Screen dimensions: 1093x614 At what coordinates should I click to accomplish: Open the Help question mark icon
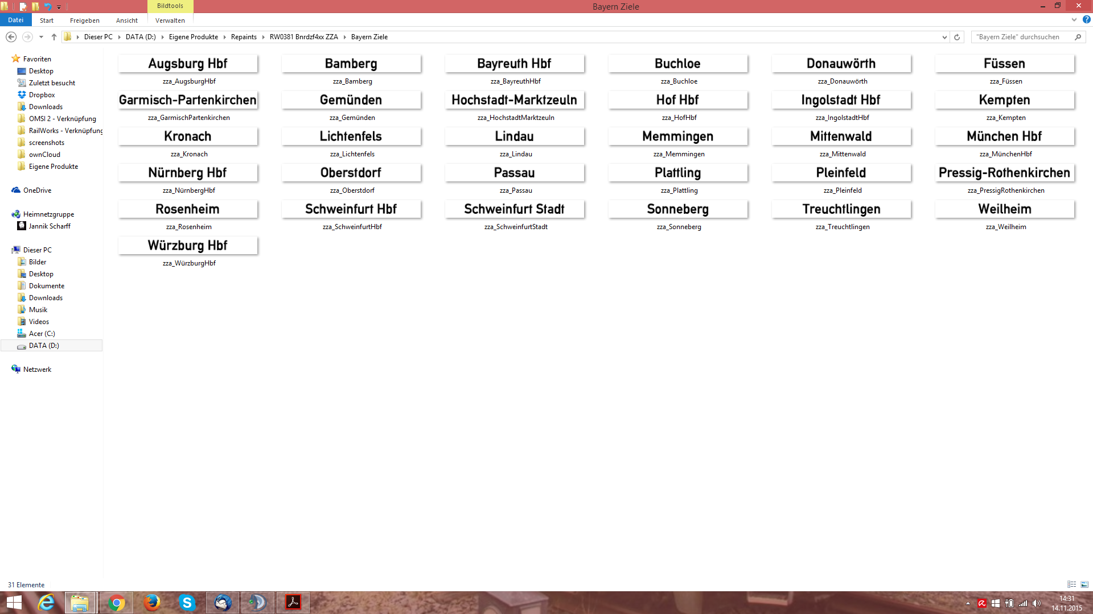(x=1086, y=19)
